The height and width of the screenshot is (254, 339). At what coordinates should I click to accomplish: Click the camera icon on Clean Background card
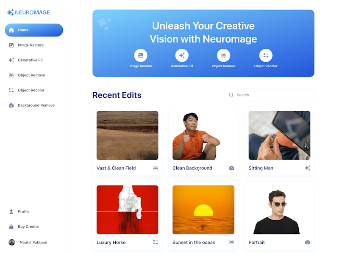tap(231, 168)
